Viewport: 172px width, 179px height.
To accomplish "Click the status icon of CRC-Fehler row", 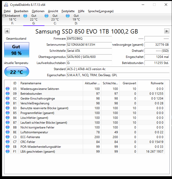I will coord(8,142).
